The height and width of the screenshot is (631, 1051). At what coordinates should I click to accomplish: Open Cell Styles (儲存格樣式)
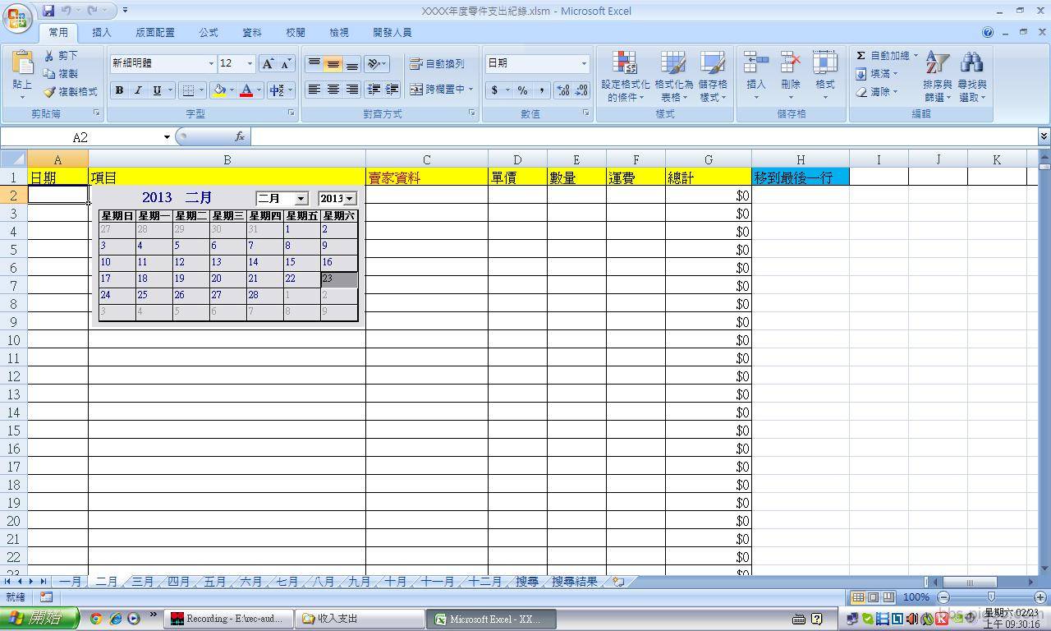[713, 76]
